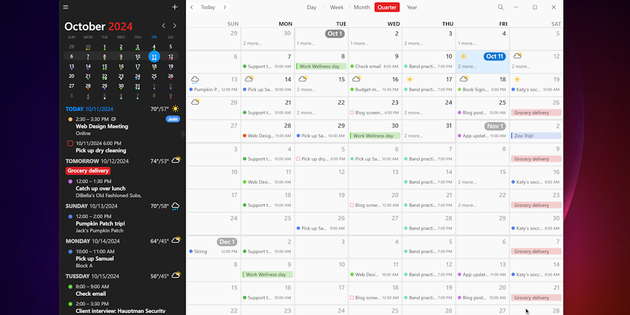Image resolution: width=630 pixels, height=315 pixels.
Task: Click the forward arrow beside Today
Action: coord(225,7)
